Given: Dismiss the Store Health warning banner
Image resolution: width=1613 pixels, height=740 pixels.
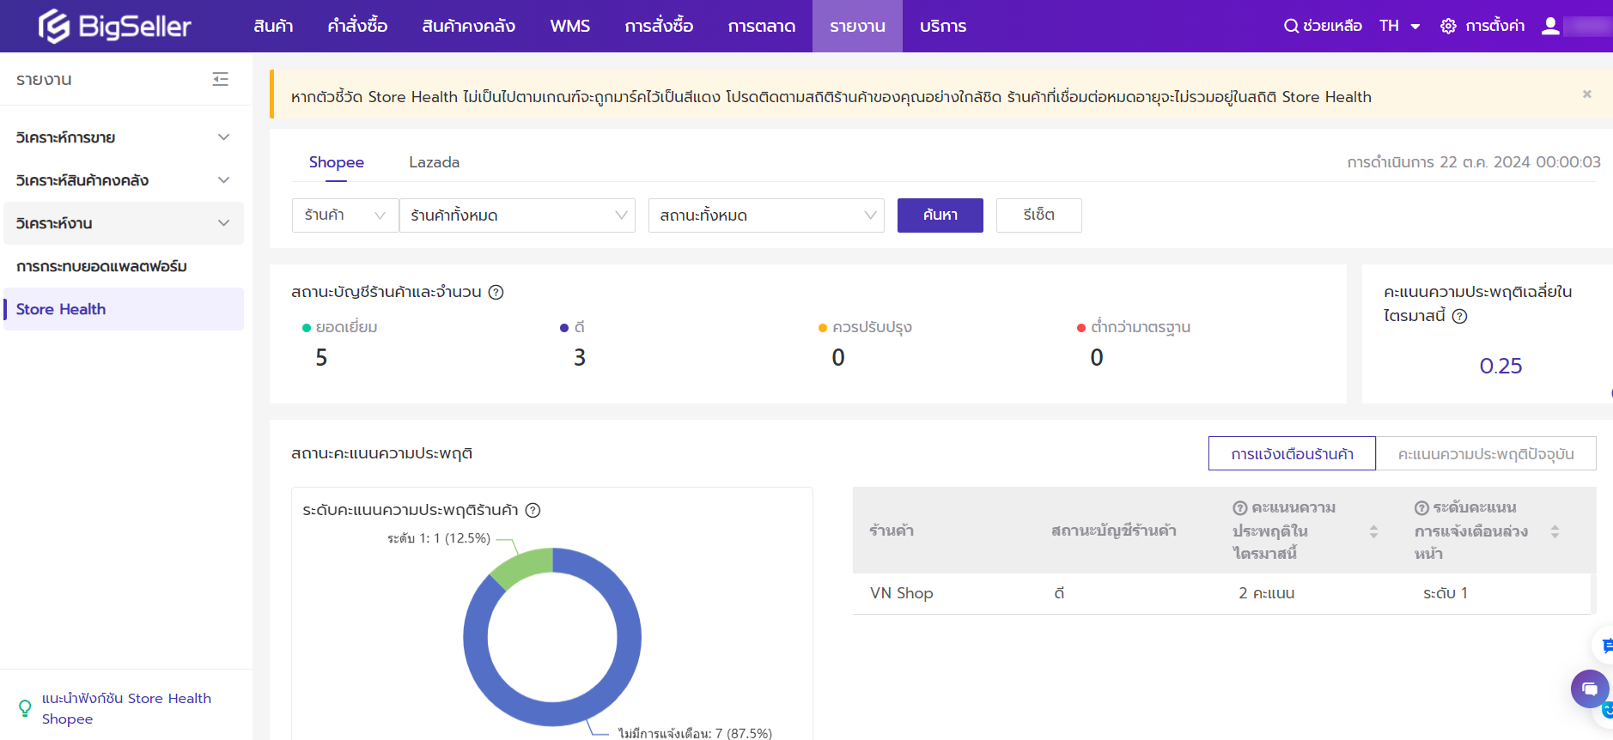Looking at the screenshot, I should tap(1586, 94).
